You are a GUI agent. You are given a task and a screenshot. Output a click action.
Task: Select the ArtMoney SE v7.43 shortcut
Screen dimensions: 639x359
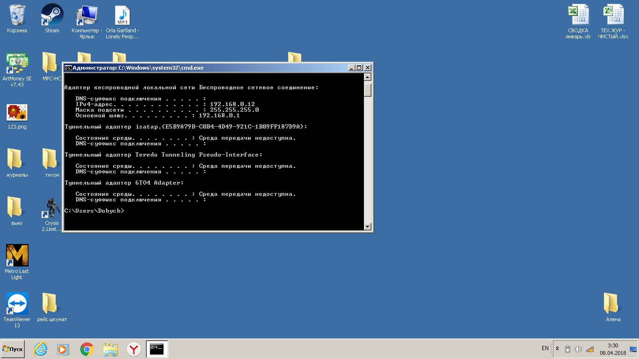click(17, 70)
